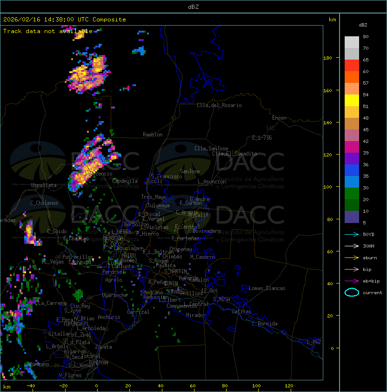387x392 pixels.
Task: Click the 'L_Asuncion' map label
Action: tap(212, 182)
